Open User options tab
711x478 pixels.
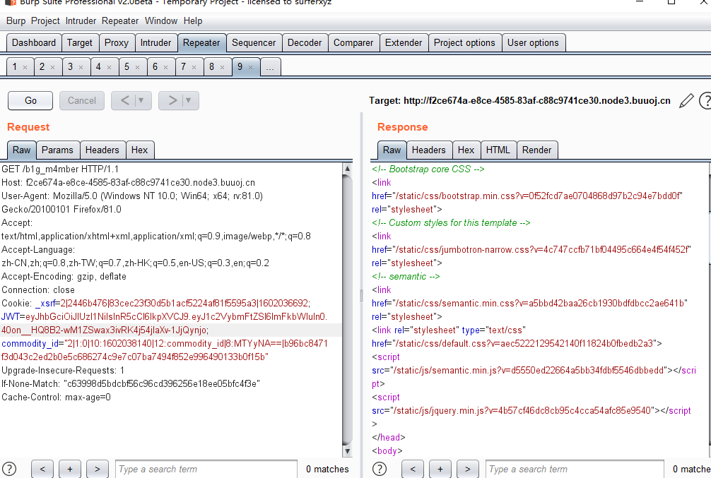click(533, 42)
